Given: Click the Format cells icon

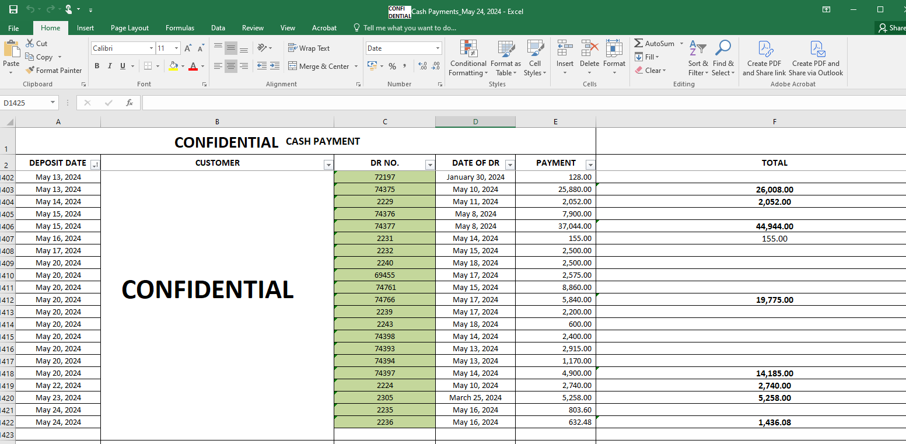Looking at the screenshot, I should coord(614,49).
